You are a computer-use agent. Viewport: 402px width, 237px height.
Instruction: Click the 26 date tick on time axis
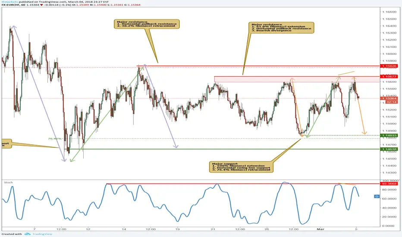[267, 229]
